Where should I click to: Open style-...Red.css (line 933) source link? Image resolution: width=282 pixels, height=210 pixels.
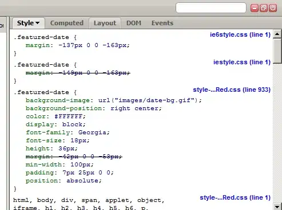click(x=232, y=90)
